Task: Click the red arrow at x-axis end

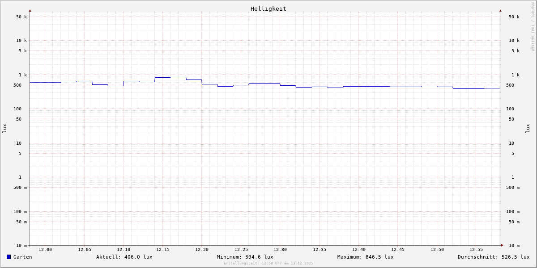Action: pos(502,245)
